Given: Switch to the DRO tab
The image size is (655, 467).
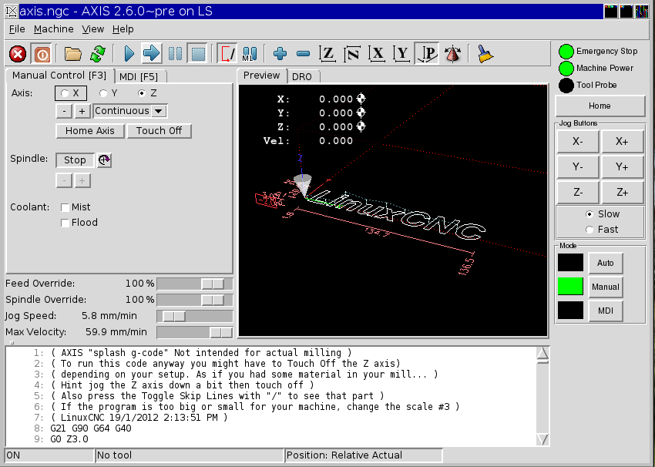Looking at the screenshot, I should coord(302,77).
